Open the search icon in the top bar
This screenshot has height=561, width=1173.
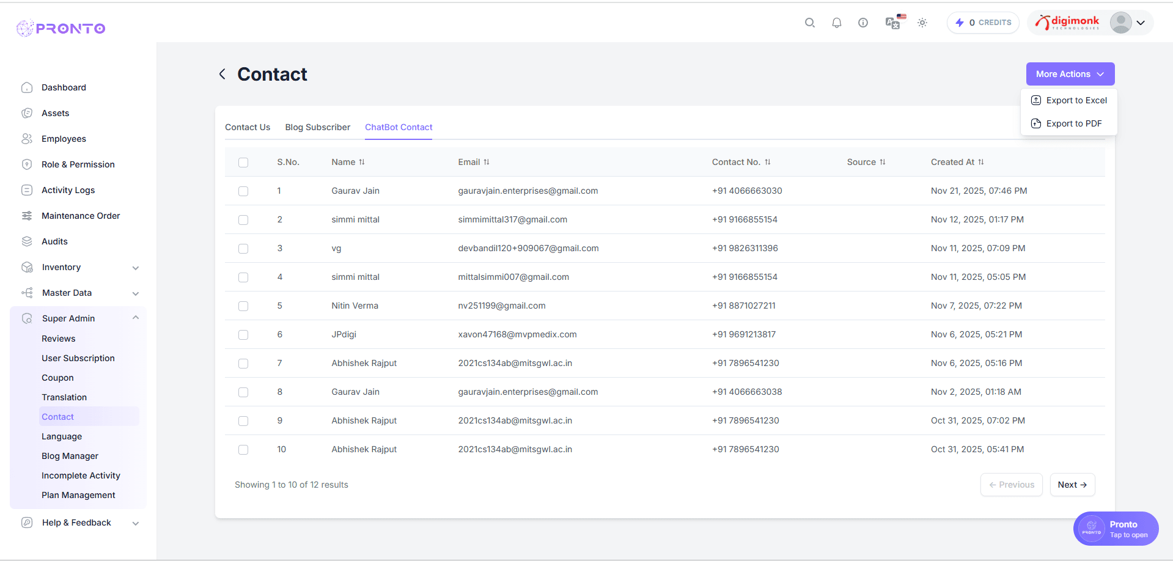[x=810, y=23]
